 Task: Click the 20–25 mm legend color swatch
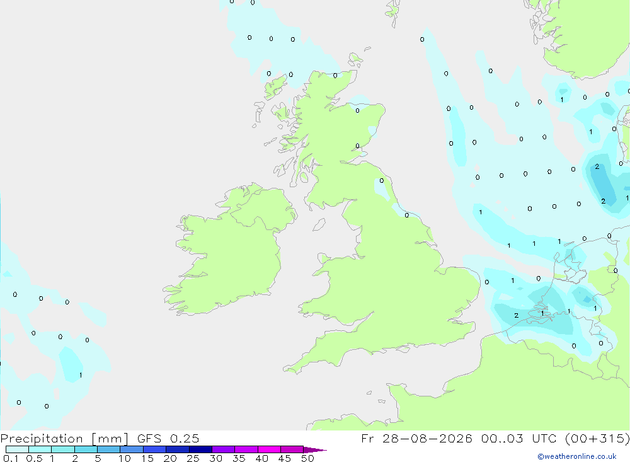[x=178, y=449]
